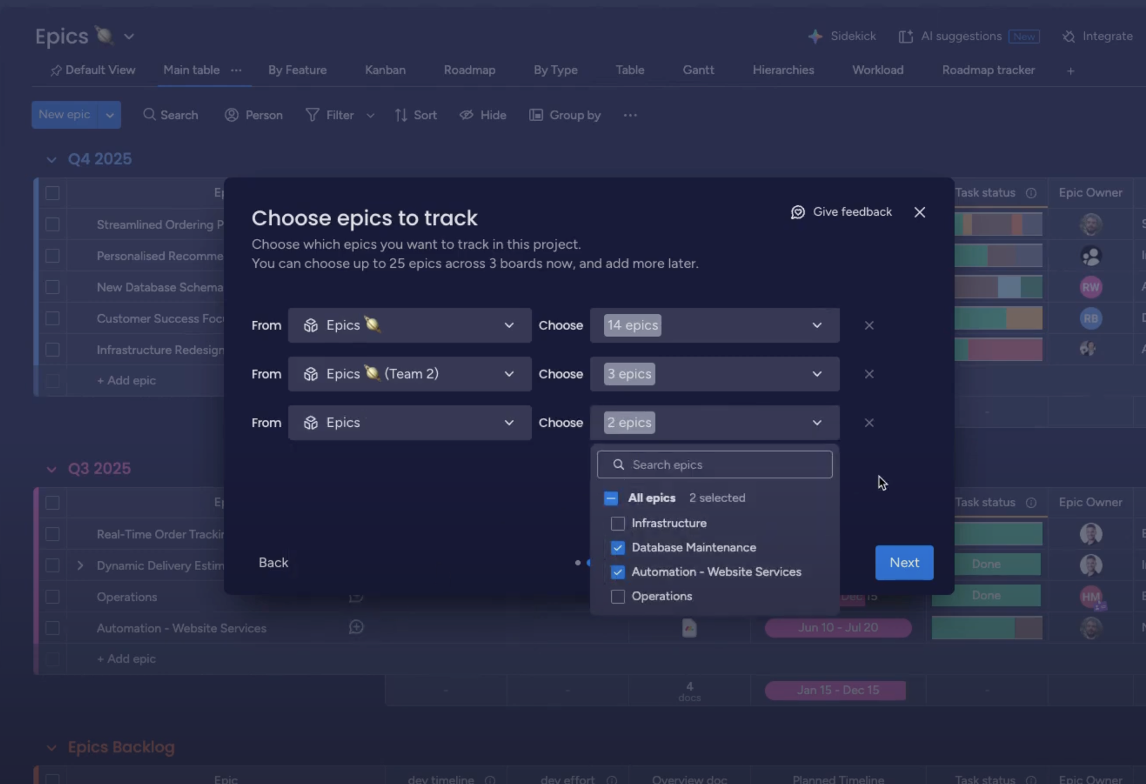Toggle the All epics checkbox

611,498
